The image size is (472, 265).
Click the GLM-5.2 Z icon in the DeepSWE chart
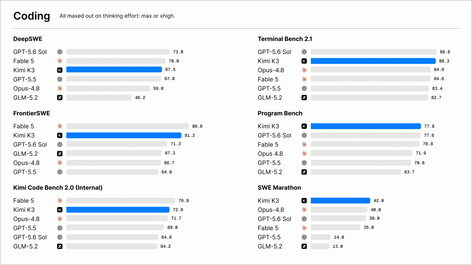[x=60, y=98]
